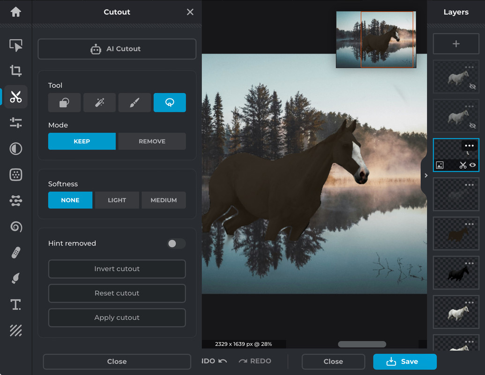Open the Elements diagonal-lines tool
Screen dimensions: 485x375
tap(16, 330)
